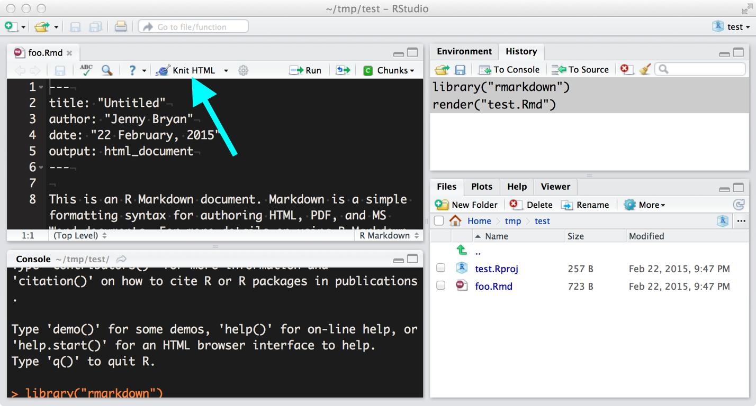This screenshot has height=406, width=756.
Task: Click Delete in the Files toolbar
Action: pos(531,205)
